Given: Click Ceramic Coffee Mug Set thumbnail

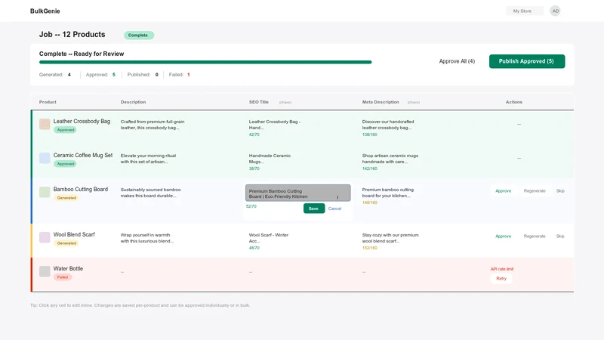Looking at the screenshot, I should 45,158.
